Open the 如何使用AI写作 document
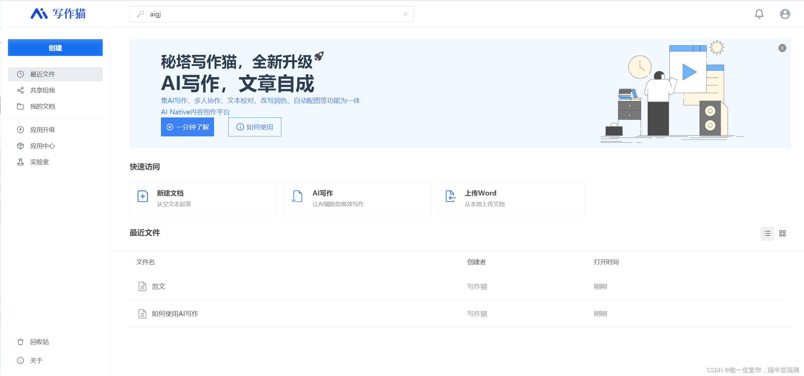Screen dimensions: 804x376 175,313
